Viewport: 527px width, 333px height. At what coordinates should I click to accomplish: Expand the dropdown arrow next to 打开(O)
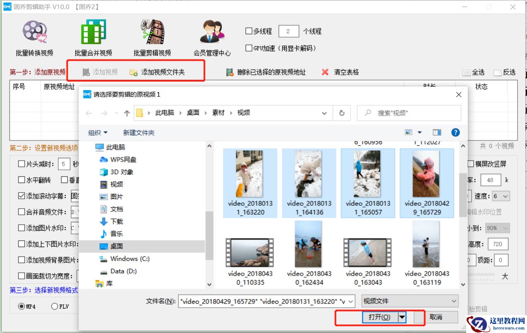pyautogui.click(x=401, y=317)
